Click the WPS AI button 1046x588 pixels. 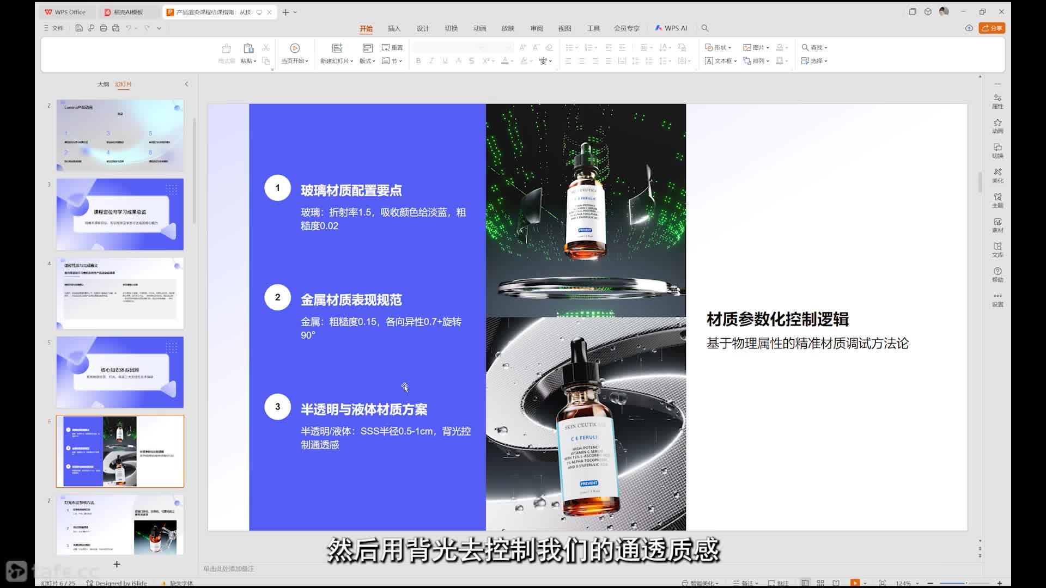point(671,28)
